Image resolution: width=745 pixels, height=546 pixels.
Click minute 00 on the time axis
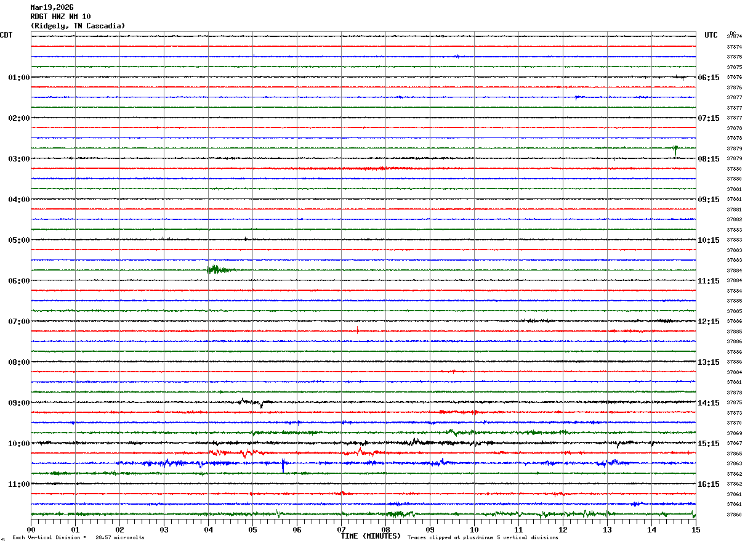pos(31,529)
